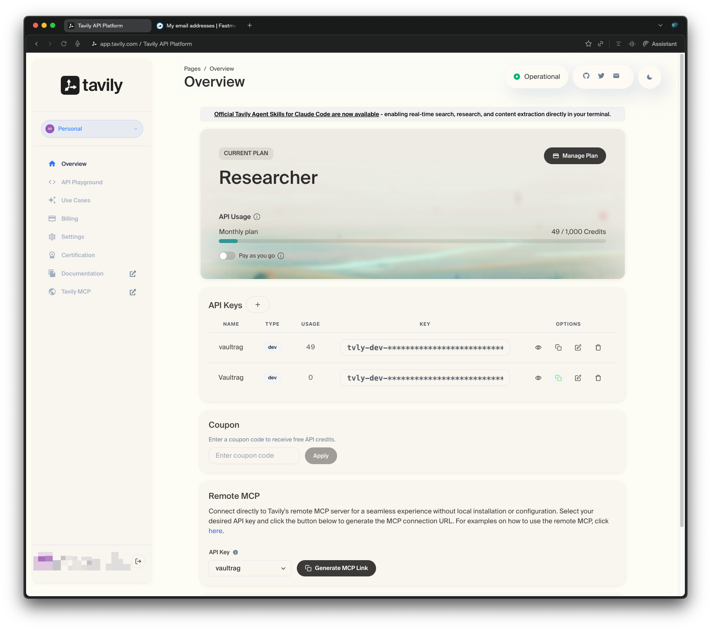Open a new browser tab

point(250,25)
